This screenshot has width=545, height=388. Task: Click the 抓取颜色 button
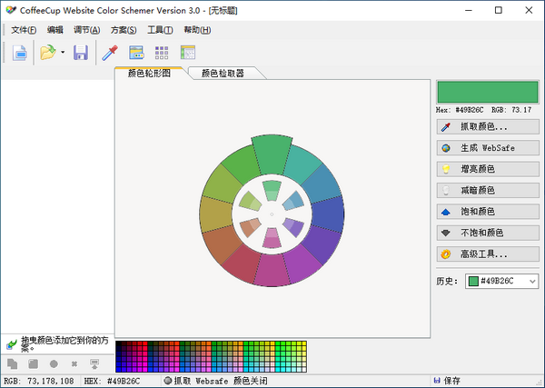(x=489, y=127)
